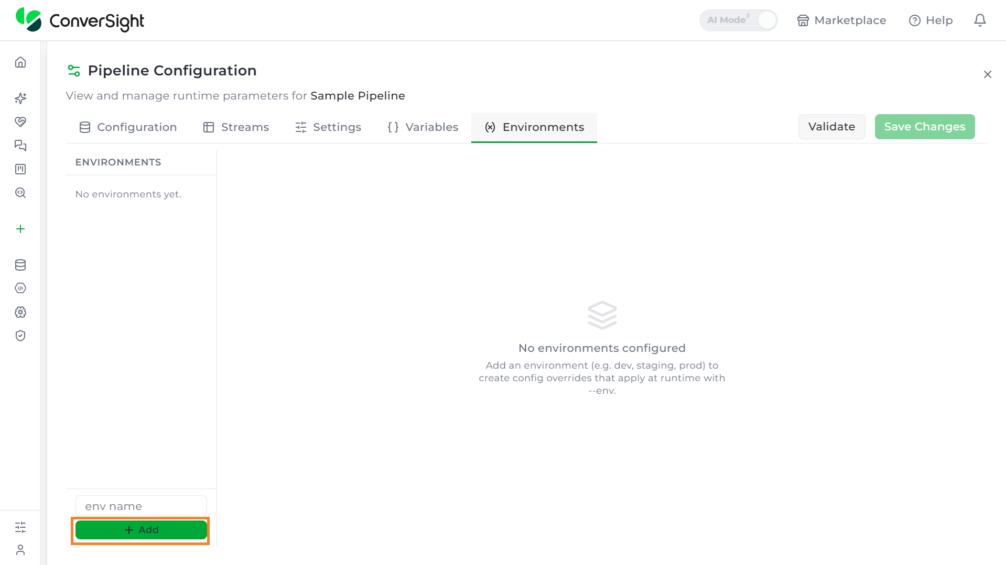Click the Save Changes button
1006x565 pixels.
[x=925, y=127]
